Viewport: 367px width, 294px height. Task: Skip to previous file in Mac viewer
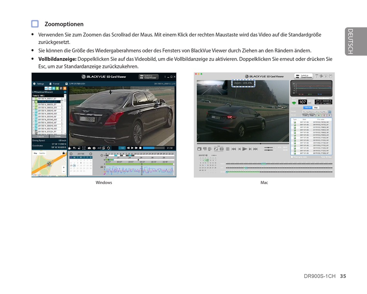click(x=234, y=149)
